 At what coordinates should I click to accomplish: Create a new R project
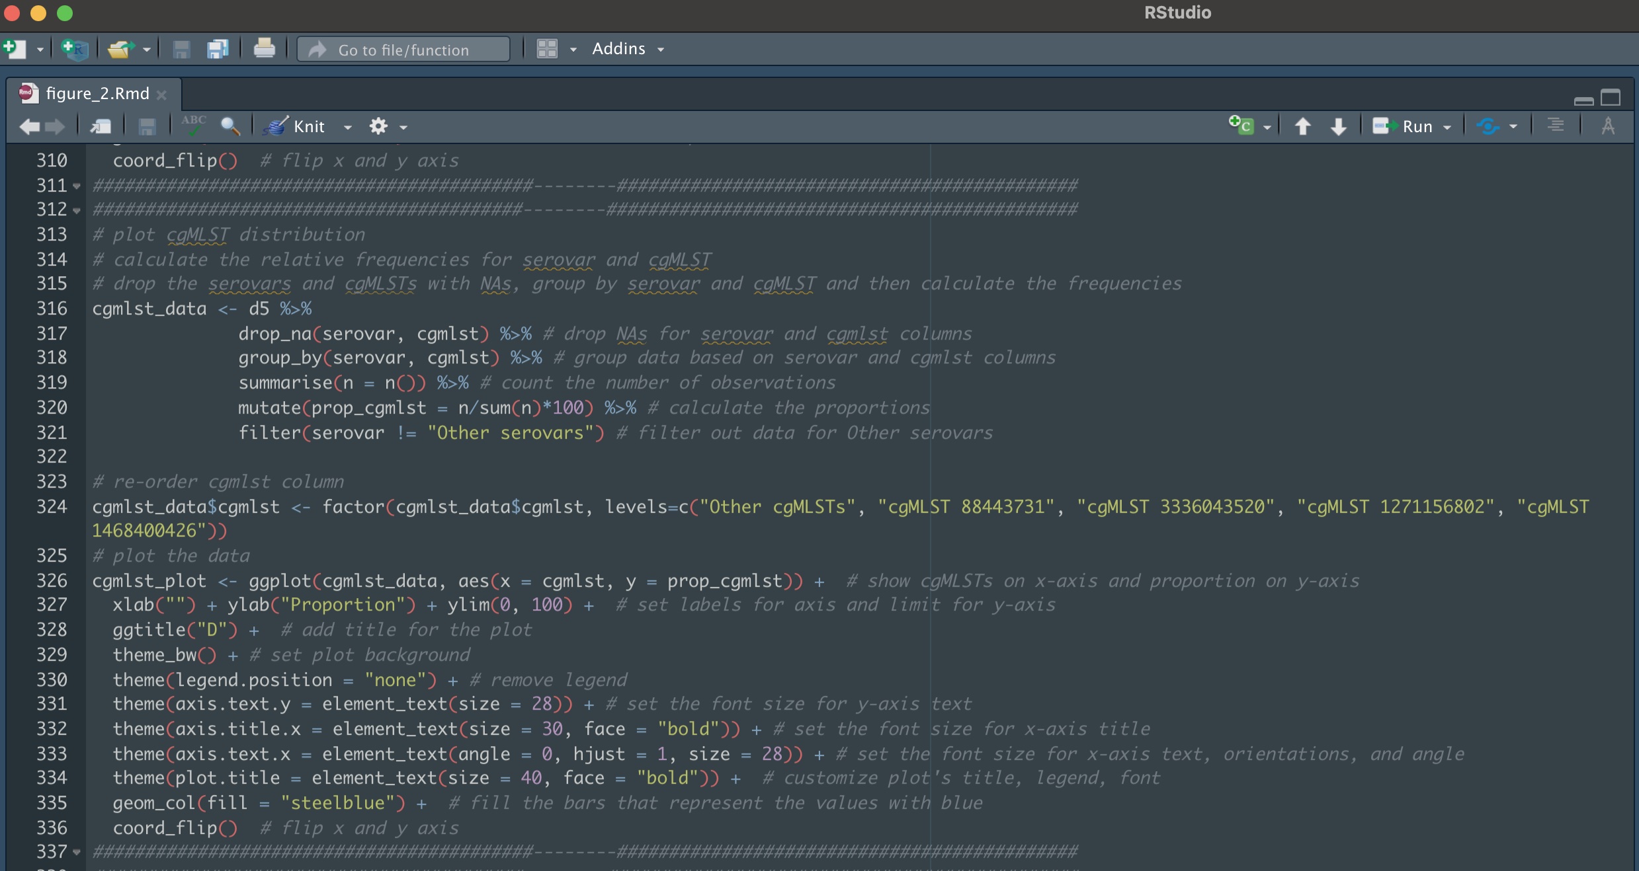74,50
